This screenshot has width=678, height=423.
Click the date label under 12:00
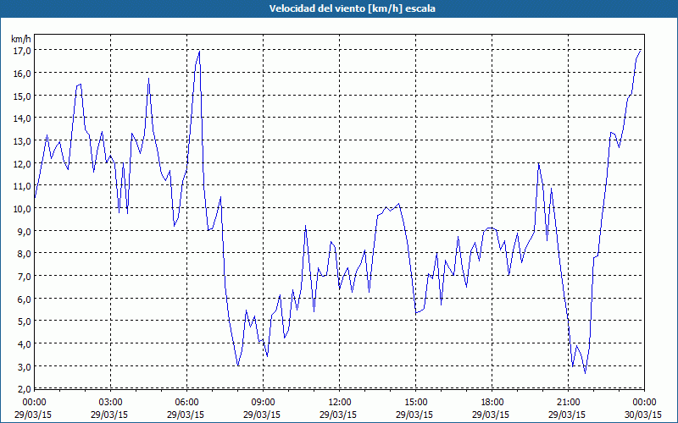338,415
